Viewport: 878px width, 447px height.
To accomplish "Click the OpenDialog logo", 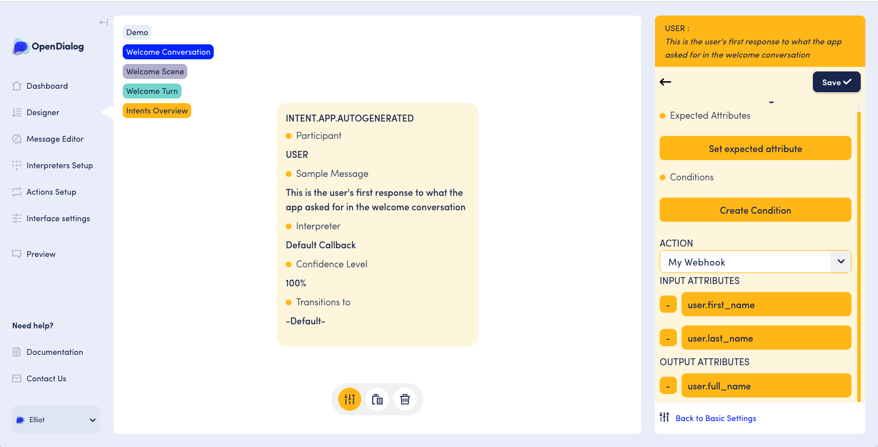I will [x=48, y=47].
